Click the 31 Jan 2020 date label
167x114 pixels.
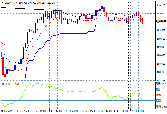tap(7, 111)
